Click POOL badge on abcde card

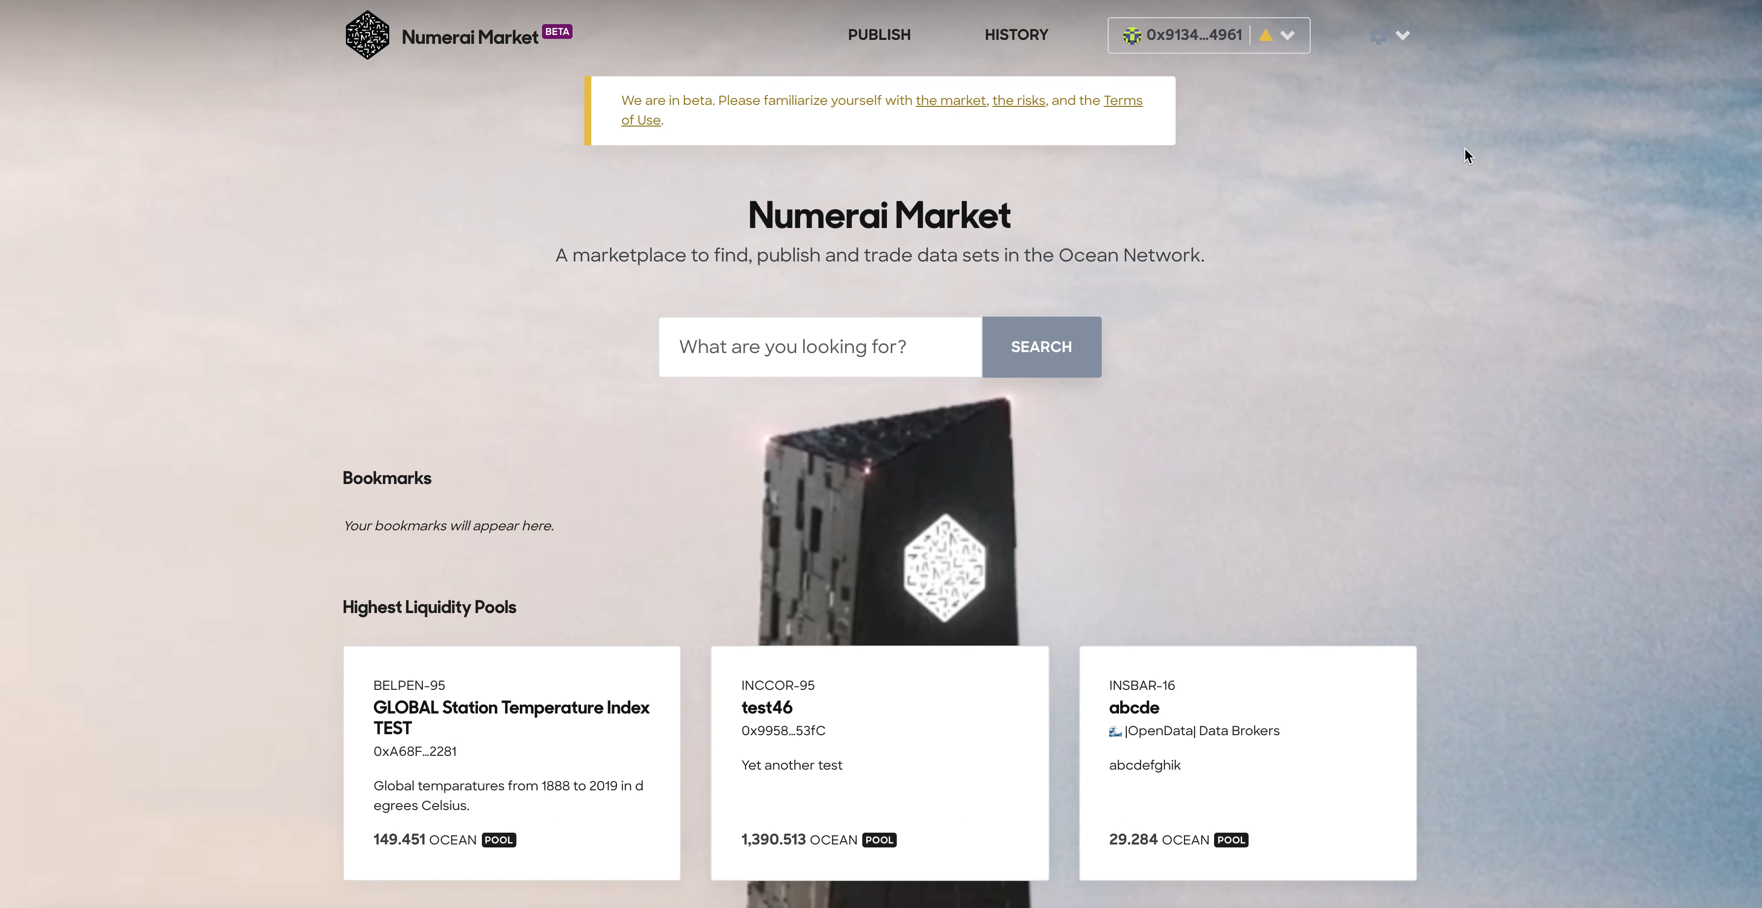click(x=1230, y=840)
